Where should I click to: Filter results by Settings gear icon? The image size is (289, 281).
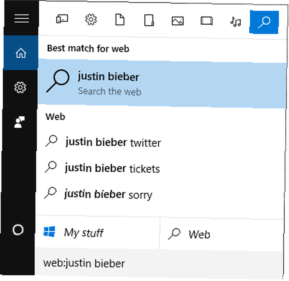click(91, 19)
